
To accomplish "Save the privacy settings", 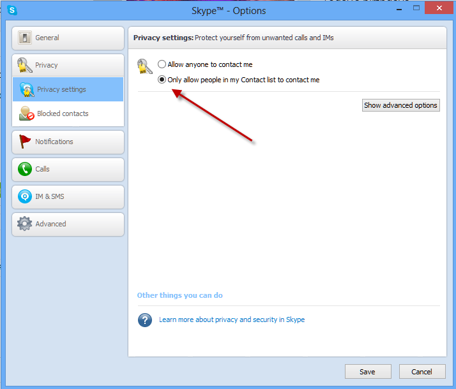I will [x=367, y=372].
